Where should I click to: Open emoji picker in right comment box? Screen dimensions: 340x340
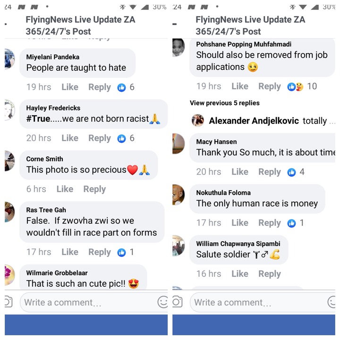pos(331,302)
